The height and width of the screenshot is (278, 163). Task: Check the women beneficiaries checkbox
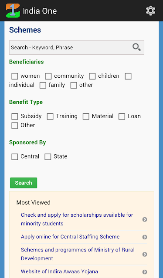pos(15,76)
